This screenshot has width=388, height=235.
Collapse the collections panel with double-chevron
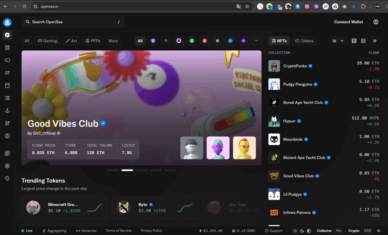375,41
